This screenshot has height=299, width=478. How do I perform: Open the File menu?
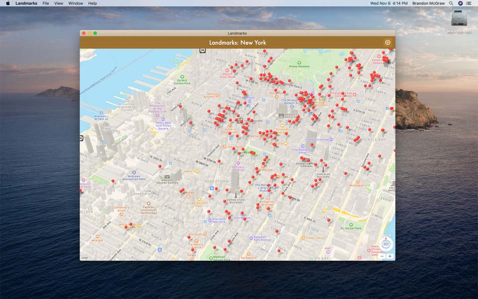pos(46,4)
